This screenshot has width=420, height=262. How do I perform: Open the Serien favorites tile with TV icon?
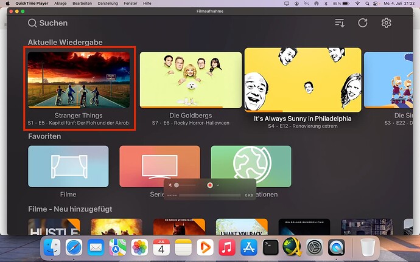tap(159, 166)
